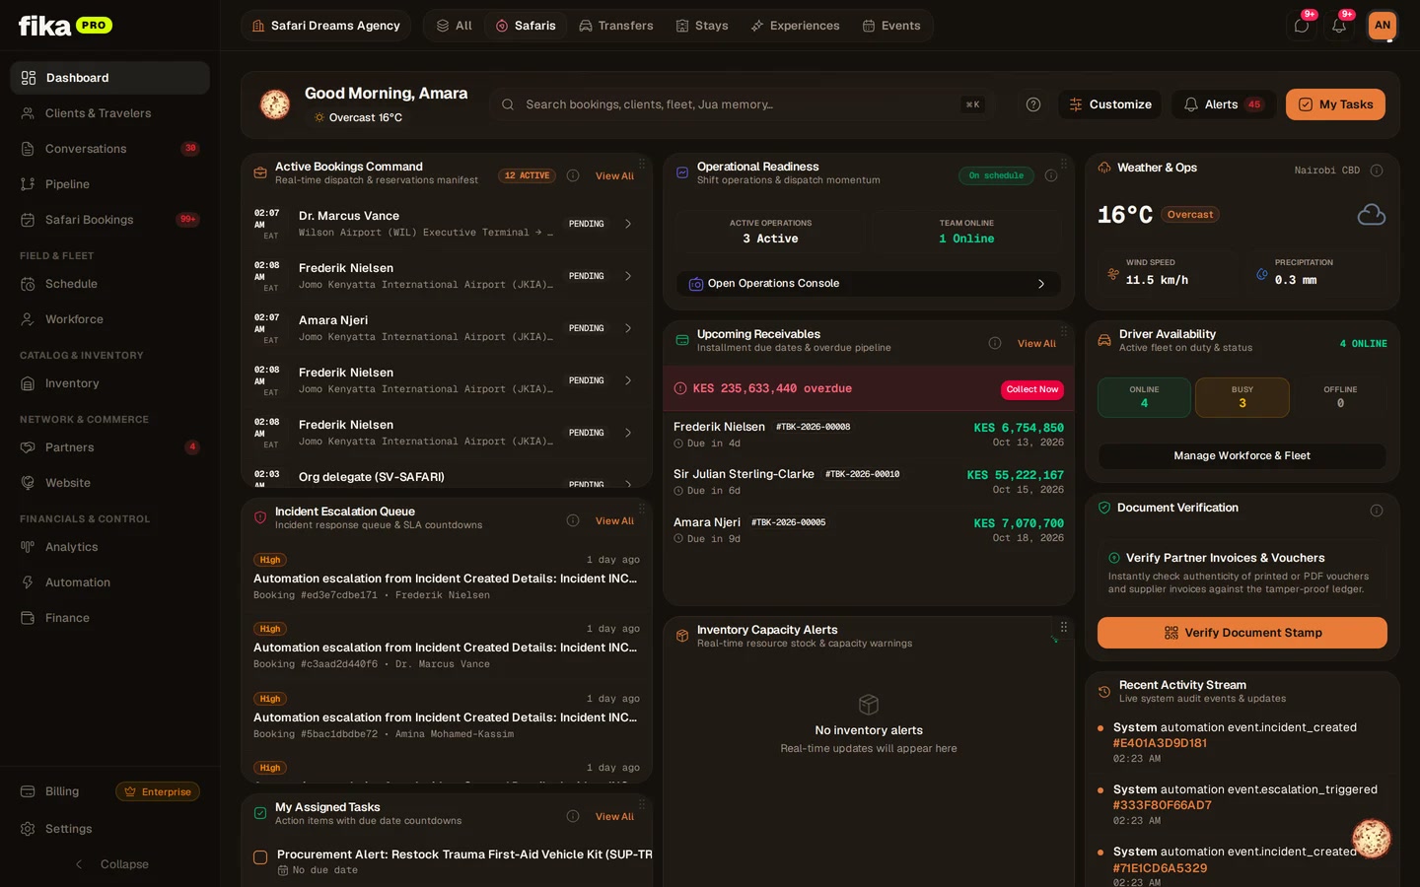Viewport: 1420px width, 887px height.
Task: Go to Pipeline in sidebar
Action: [x=109, y=184]
